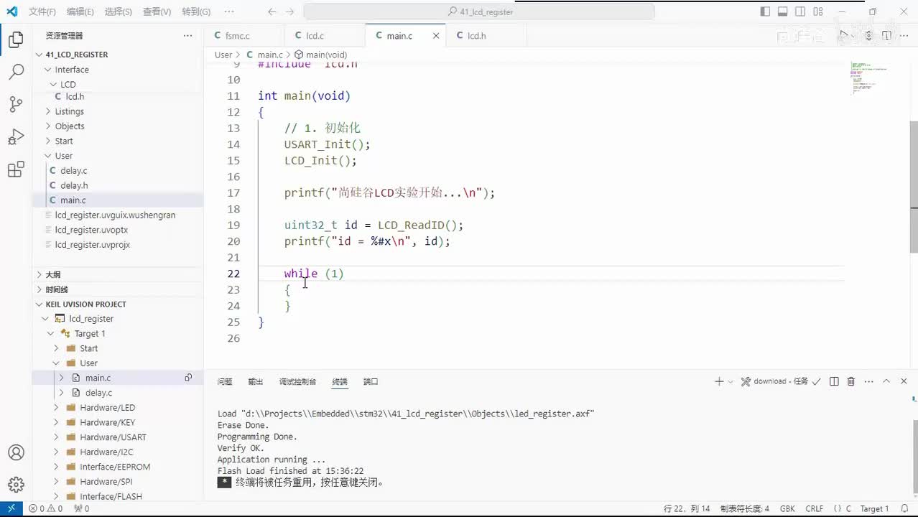Click the ports indicator in status bar
The width and height of the screenshot is (918, 517).
click(82, 508)
